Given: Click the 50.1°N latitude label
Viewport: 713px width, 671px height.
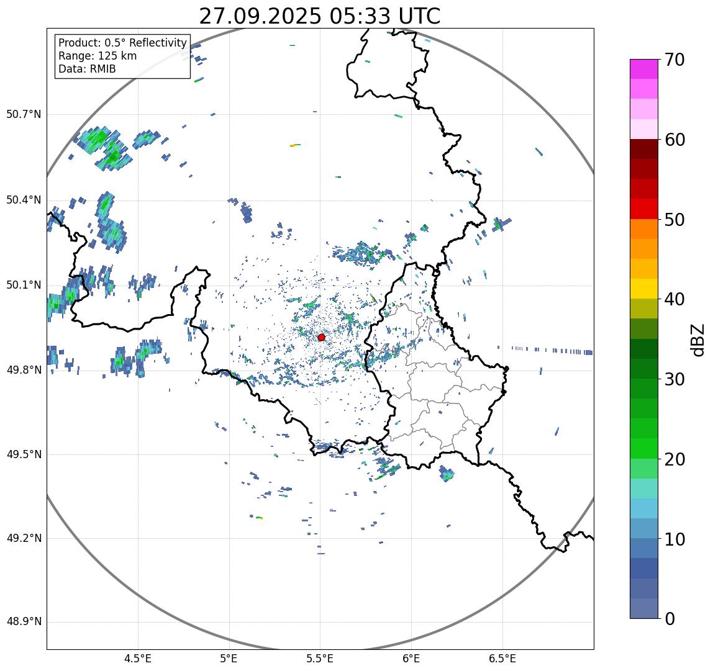Looking at the screenshot, I should tap(24, 286).
